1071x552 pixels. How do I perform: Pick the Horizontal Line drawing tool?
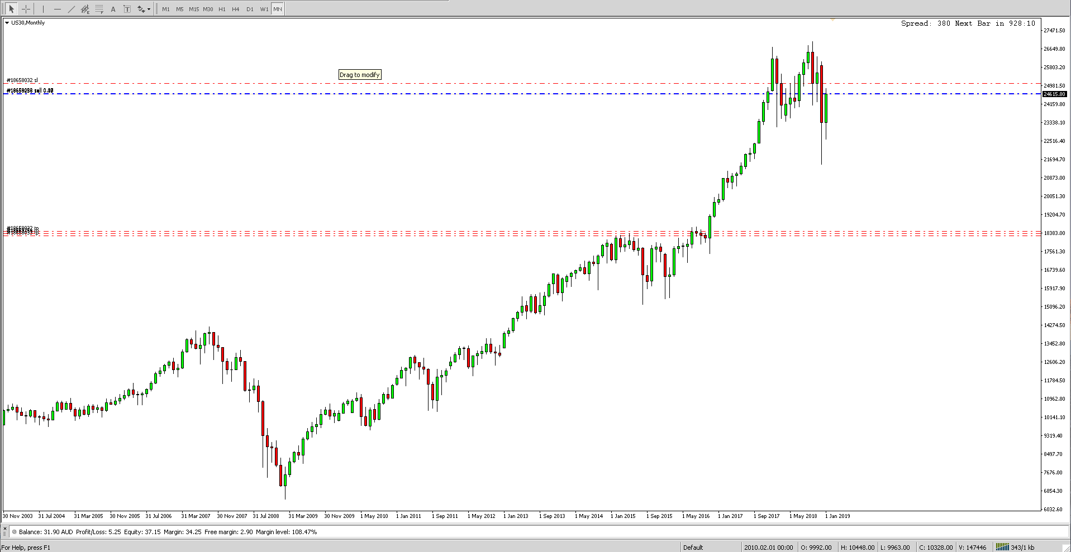click(57, 9)
